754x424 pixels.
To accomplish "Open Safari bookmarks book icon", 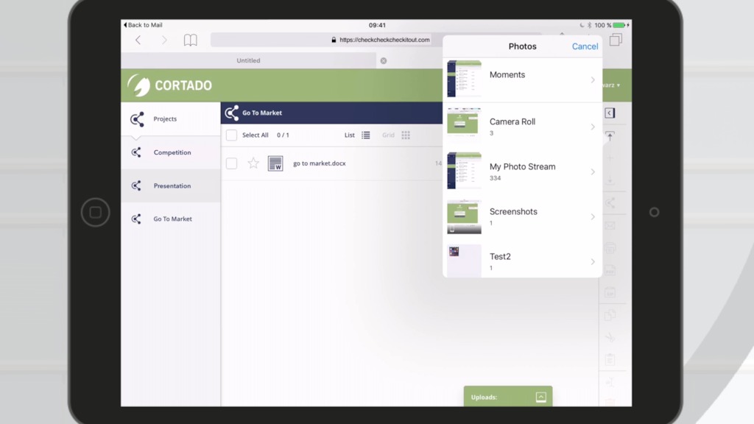I will click(191, 40).
